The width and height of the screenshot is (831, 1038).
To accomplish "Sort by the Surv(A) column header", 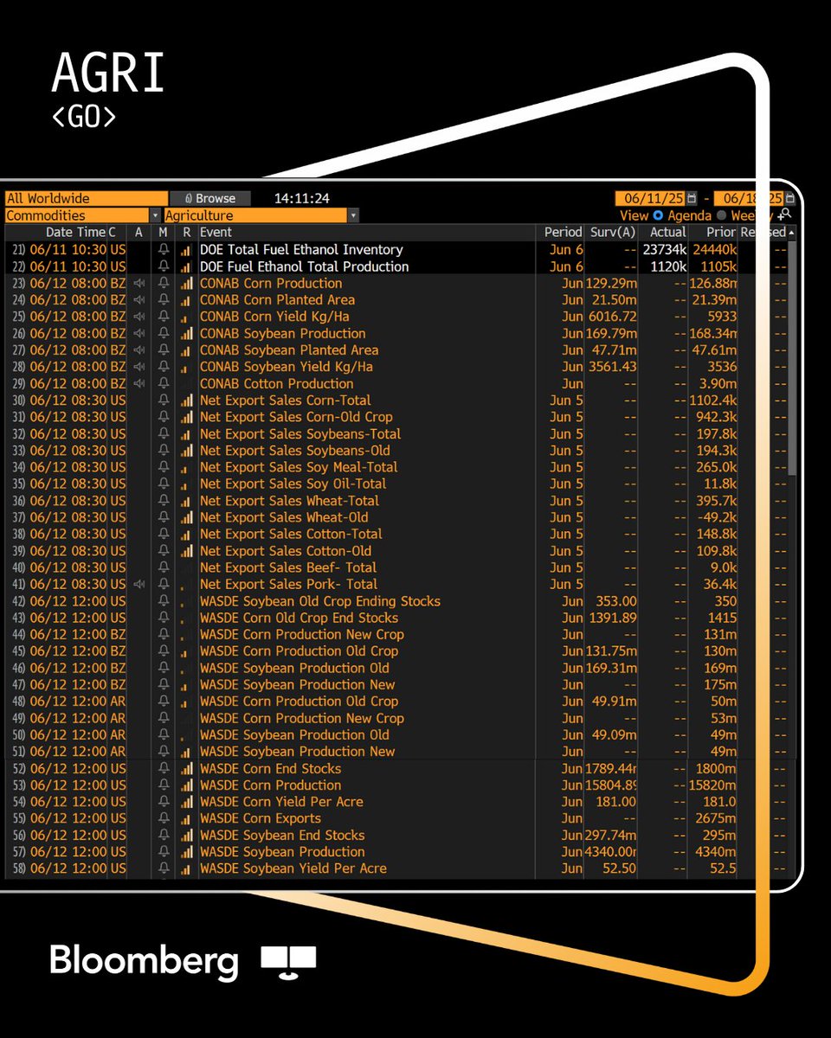I will point(613,233).
